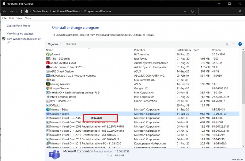
Task: Select Microsoft Visual C++ 2008 Redistributable x64 row
Action: pos(142,126)
